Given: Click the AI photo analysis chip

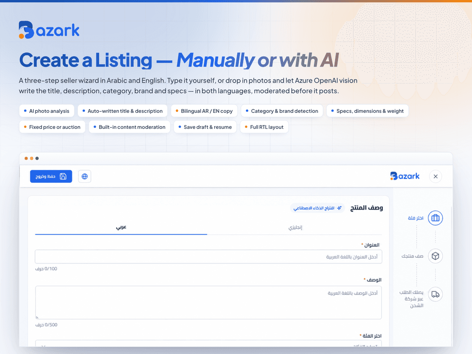Looking at the screenshot, I should pos(47,111).
